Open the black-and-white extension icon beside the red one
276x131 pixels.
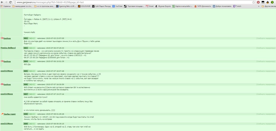[x=263, y=2]
